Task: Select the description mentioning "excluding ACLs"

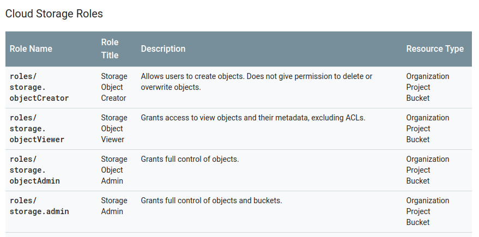Action: [x=253, y=118]
